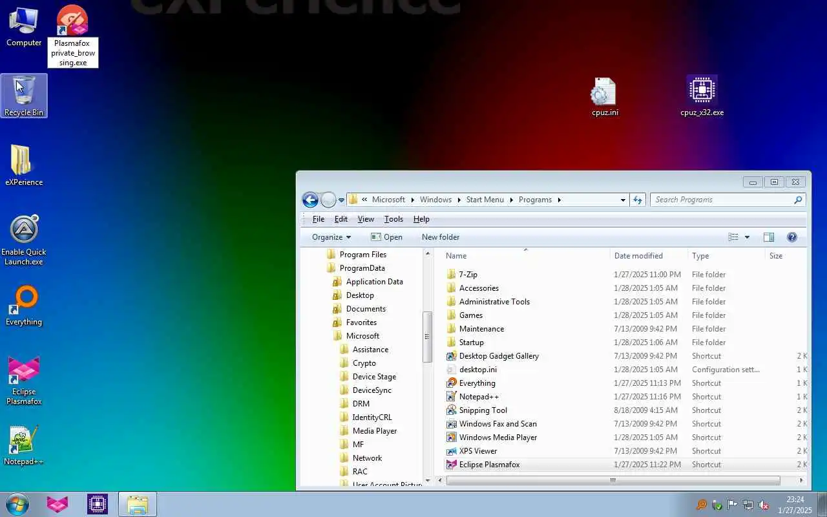Click the Change your view icon
The width and height of the screenshot is (827, 517).
coord(733,237)
